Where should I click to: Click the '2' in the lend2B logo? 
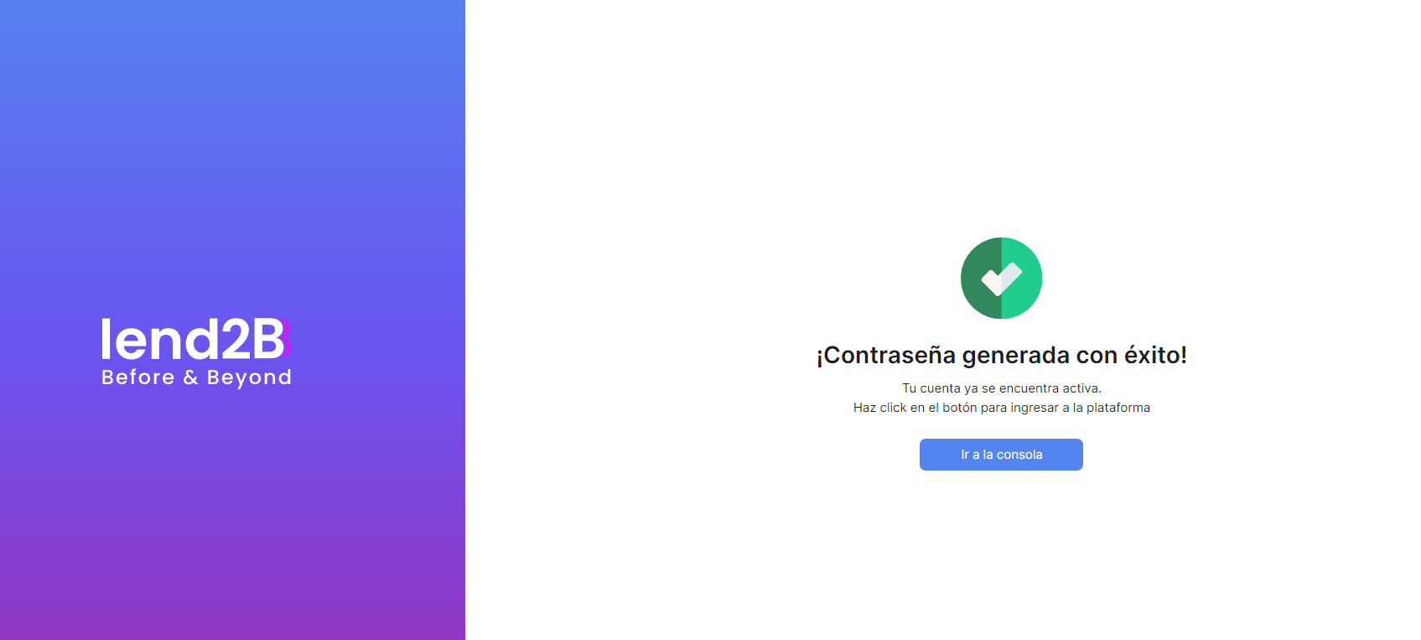pyautogui.click(x=235, y=339)
